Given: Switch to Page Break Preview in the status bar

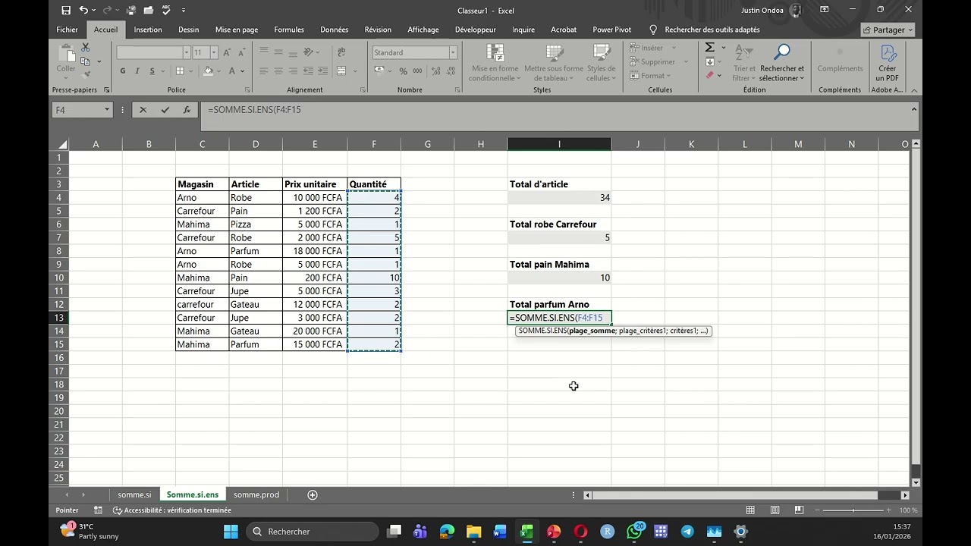Looking at the screenshot, I should [x=799, y=510].
